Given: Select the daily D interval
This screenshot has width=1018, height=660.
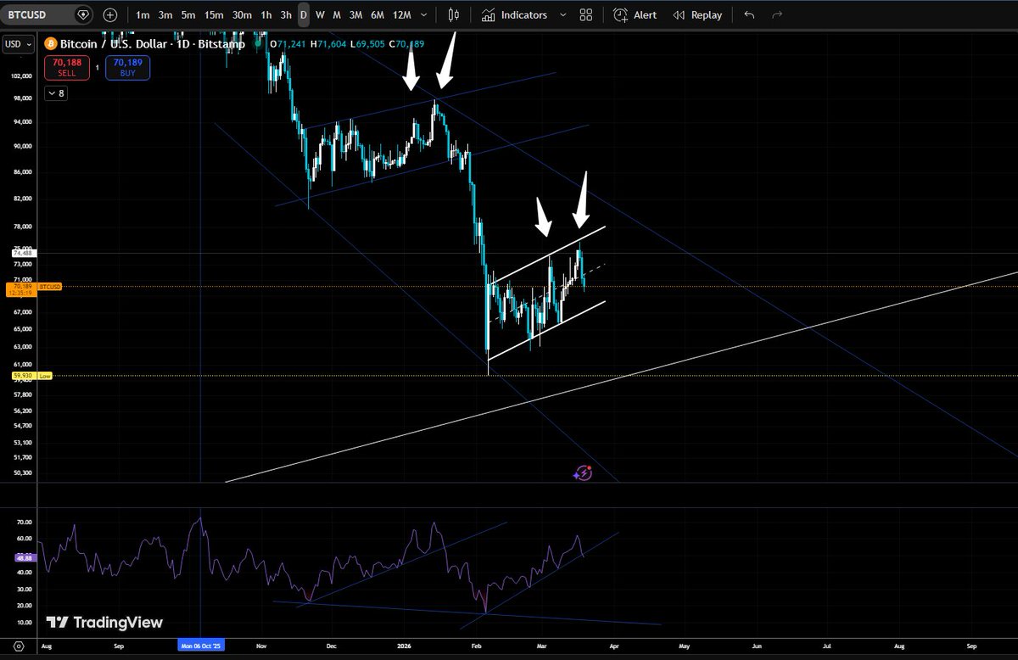Looking at the screenshot, I should tap(304, 15).
